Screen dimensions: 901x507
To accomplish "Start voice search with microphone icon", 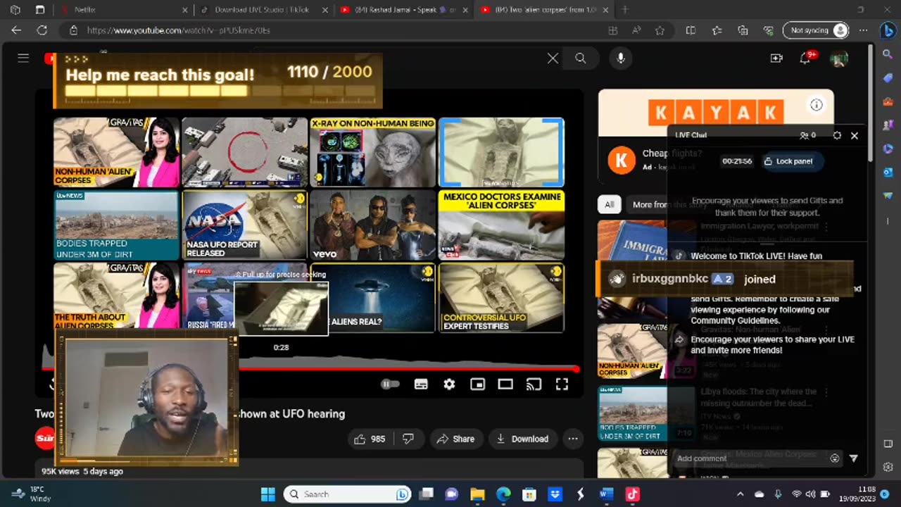I will point(621,58).
